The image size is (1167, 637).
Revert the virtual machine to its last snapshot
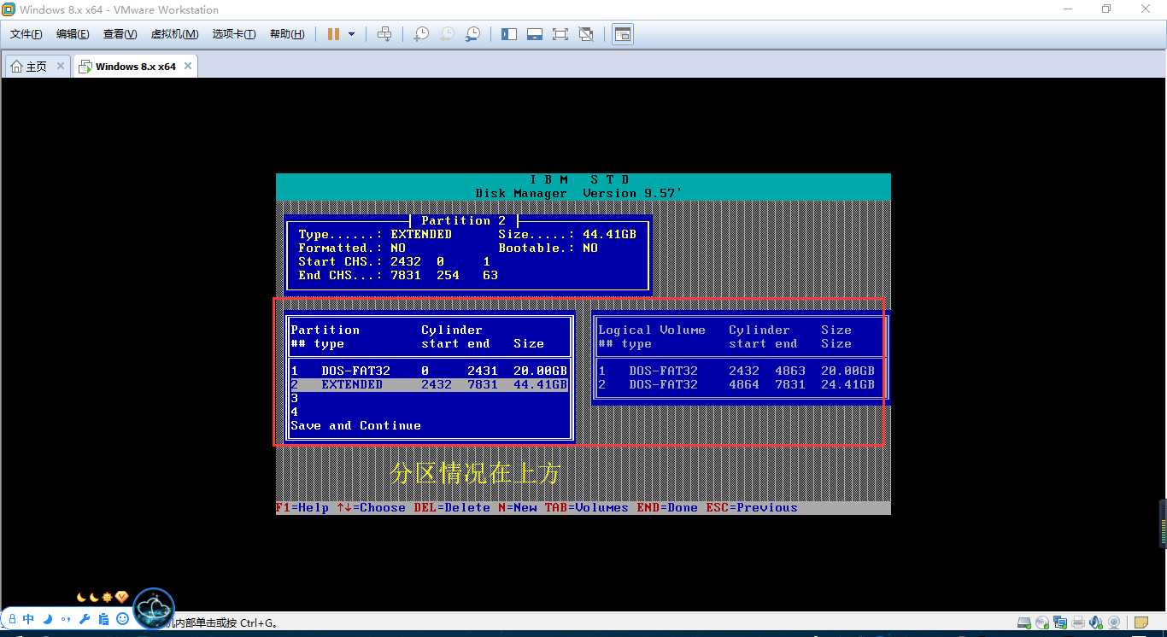[447, 34]
